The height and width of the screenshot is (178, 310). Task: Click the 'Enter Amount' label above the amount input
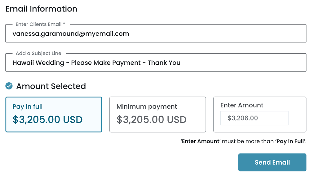click(242, 105)
